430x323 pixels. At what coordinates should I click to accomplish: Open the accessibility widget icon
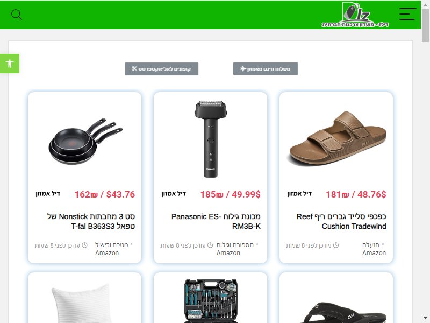pos(10,64)
